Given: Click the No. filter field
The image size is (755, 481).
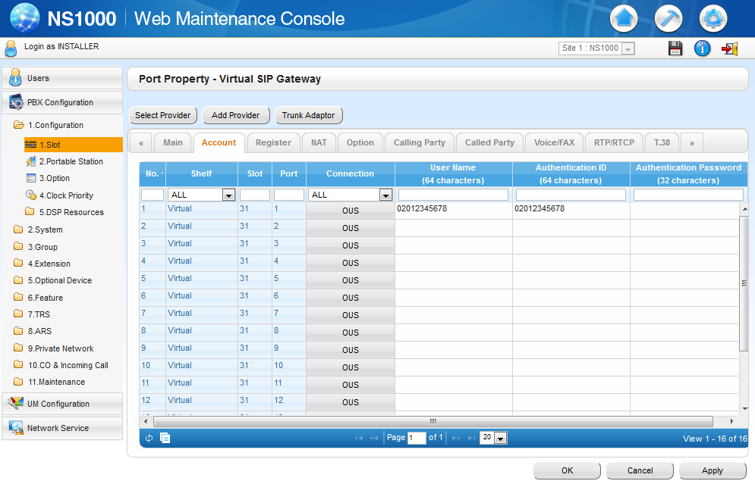Looking at the screenshot, I should tap(153, 195).
